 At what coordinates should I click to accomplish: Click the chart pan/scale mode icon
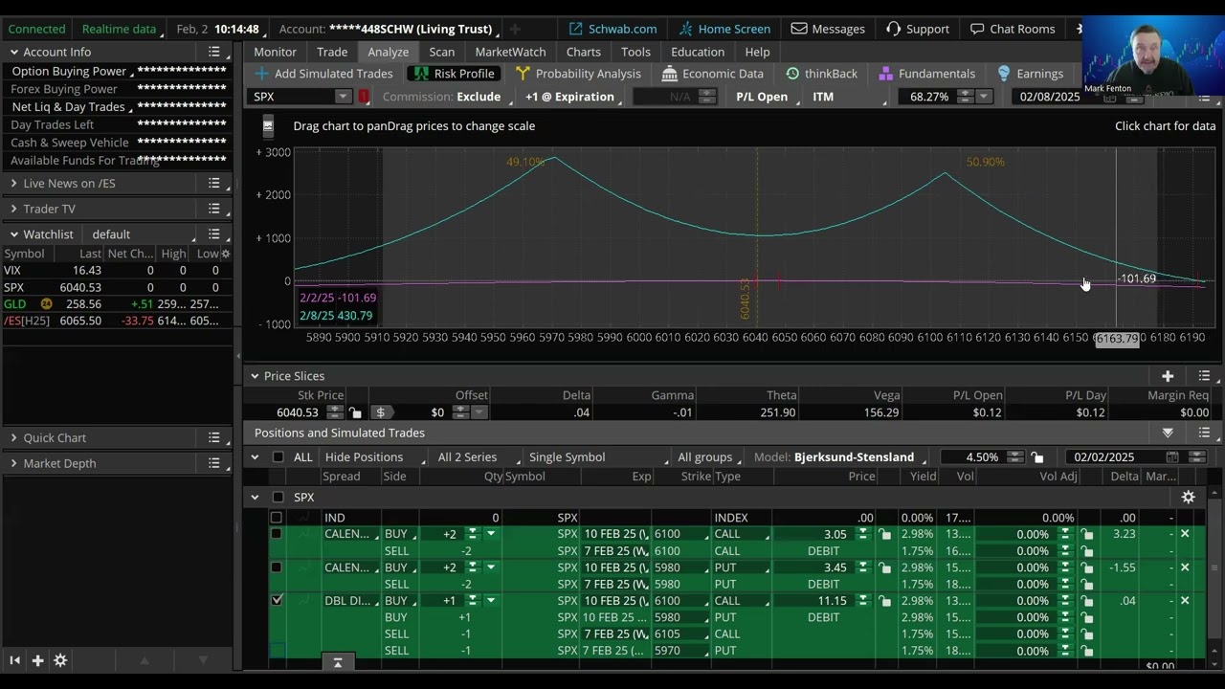[x=268, y=125]
